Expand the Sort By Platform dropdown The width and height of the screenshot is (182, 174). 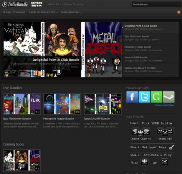tap(71, 12)
